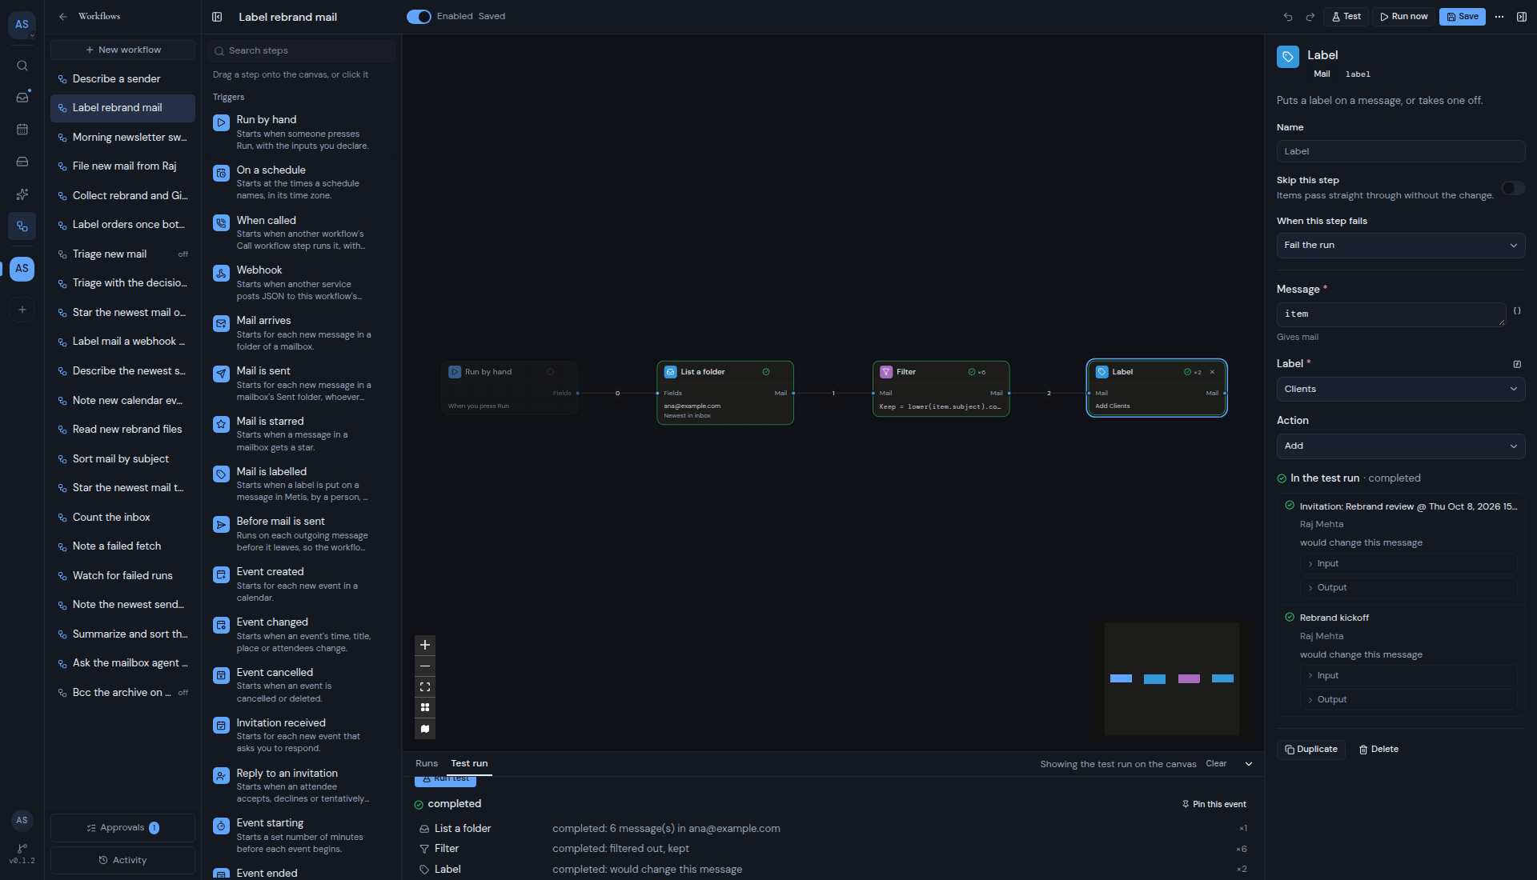This screenshot has width=1537, height=880.
Task: Toggle the right panel layout icon
Action: [1522, 17]
